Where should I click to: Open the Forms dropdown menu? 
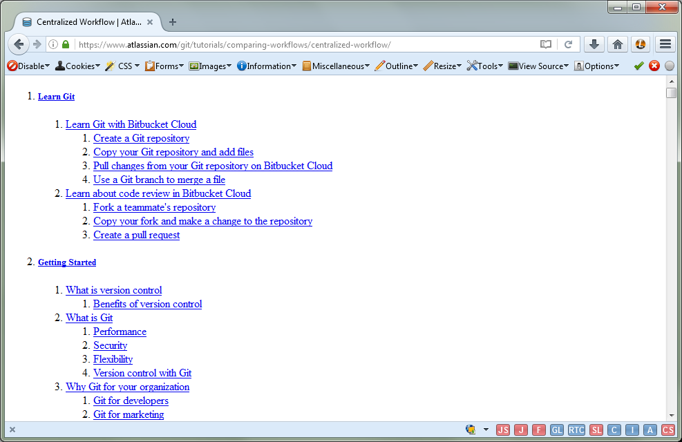click(x=164, y=66)
